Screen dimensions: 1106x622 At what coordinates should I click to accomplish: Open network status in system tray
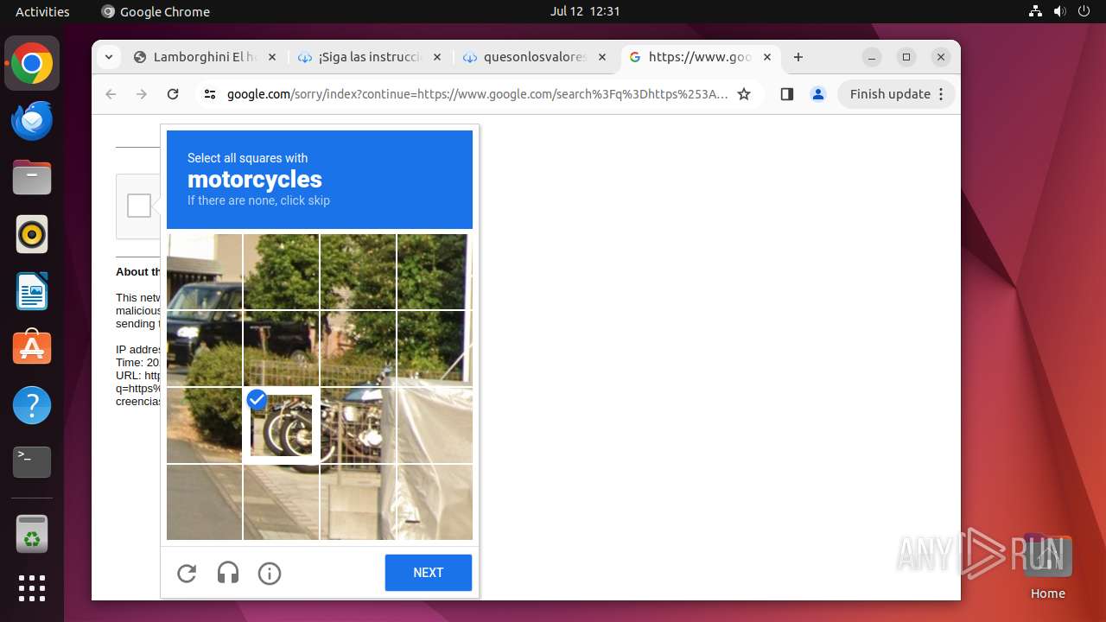[1036, 11]
